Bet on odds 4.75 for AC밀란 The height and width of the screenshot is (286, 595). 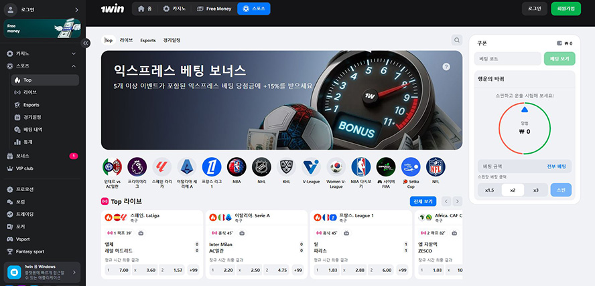277,270
